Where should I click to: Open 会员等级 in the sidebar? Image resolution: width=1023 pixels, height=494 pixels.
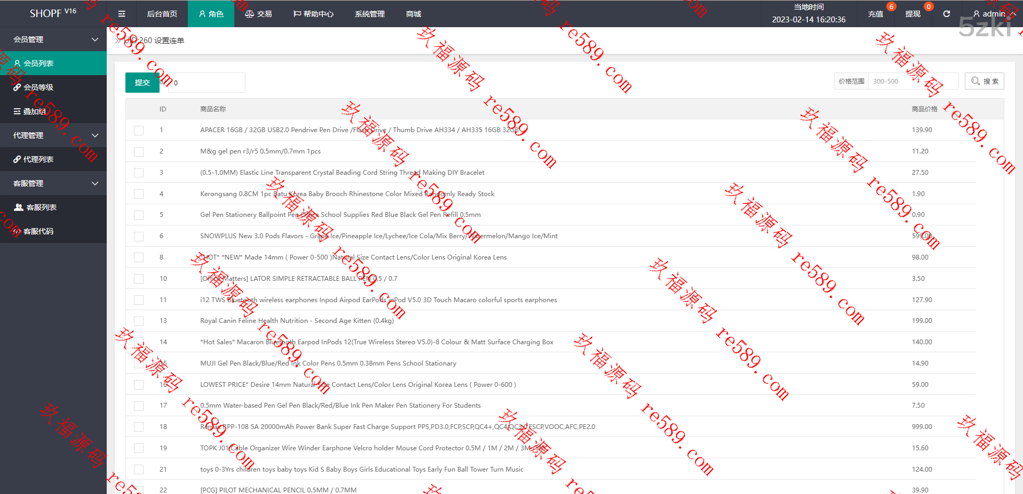tap(38, 87)
